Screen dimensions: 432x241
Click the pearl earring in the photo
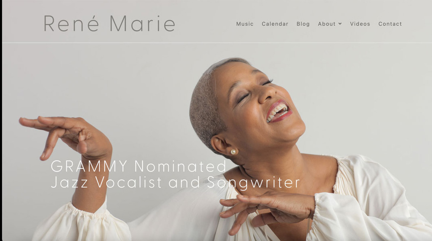(233, 151)
